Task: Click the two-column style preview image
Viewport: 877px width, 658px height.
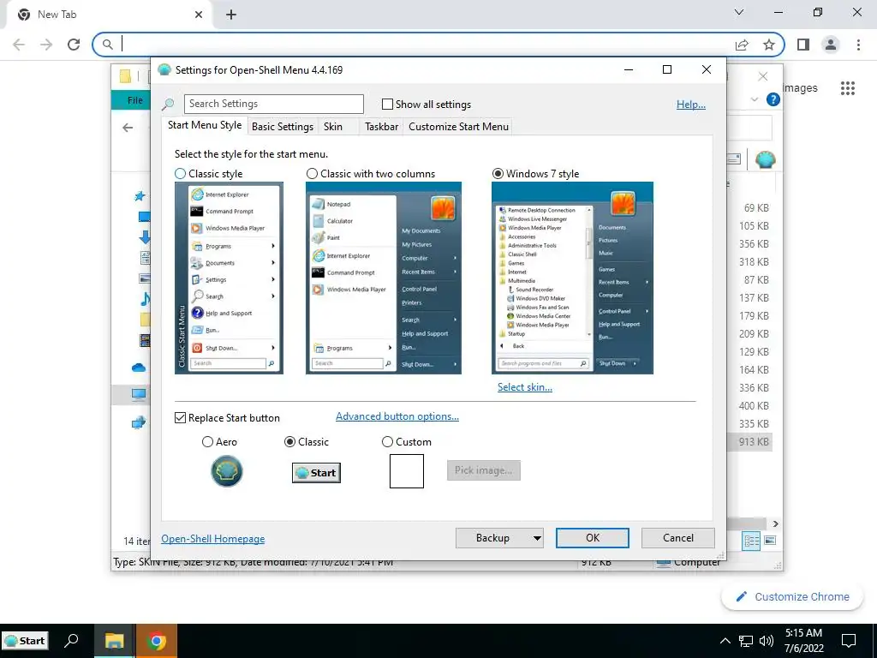Action: point(384,278)
